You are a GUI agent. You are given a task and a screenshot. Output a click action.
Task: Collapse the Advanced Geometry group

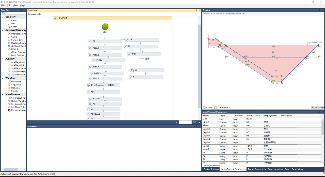3,30
